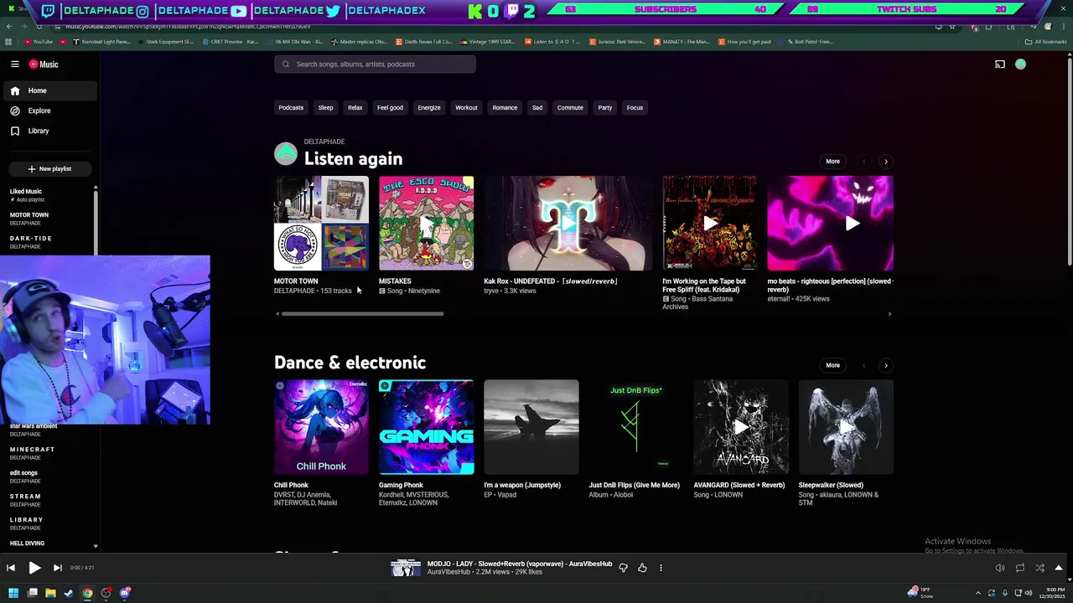Image resolution: width=1073 pixels, height=603 pixels.
Task: Play Sleepwalker (Slowed) cover
Action: click(x=846, y=427)
